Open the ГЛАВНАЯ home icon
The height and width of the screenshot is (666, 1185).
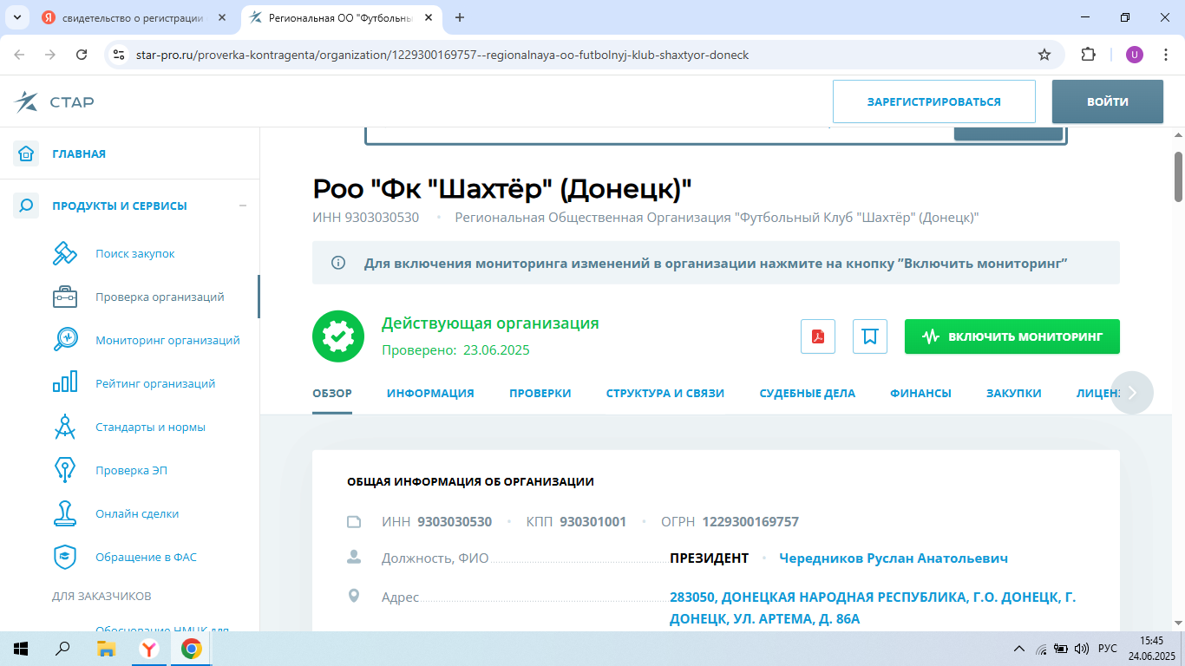26,153
